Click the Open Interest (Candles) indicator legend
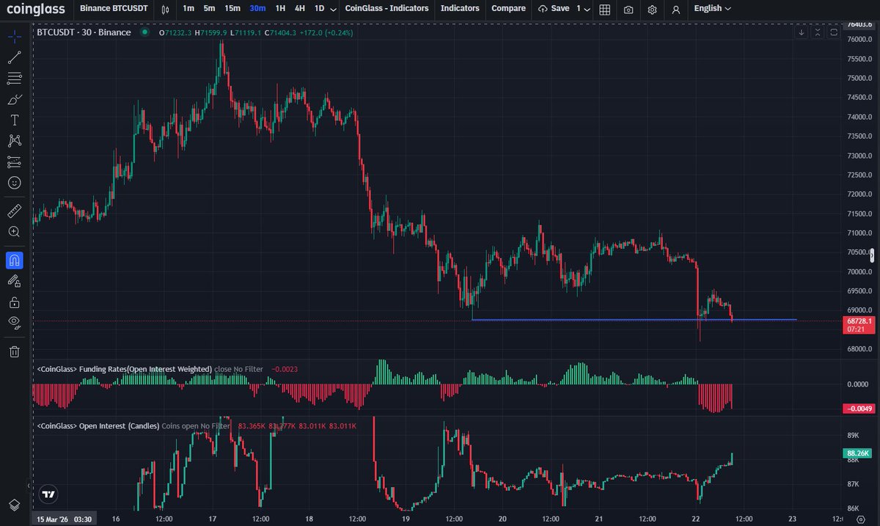This screenshot has height=526, width=880. coord(98,425)
